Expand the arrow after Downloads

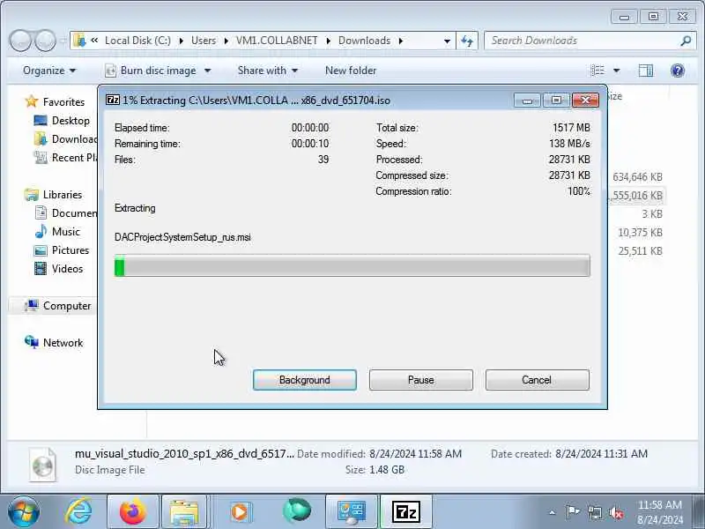[400, 41]
